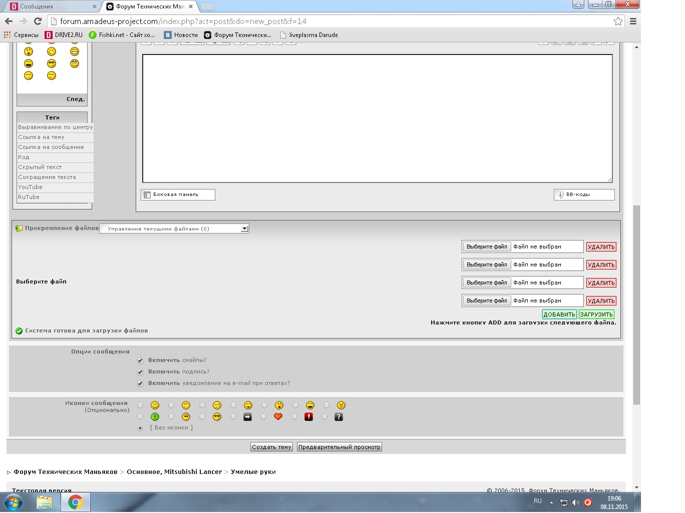Disable e-mail notification on replies checkbox
Viewport: 685px width, 513px height.
pyautogui.click(x=140, y=383)
